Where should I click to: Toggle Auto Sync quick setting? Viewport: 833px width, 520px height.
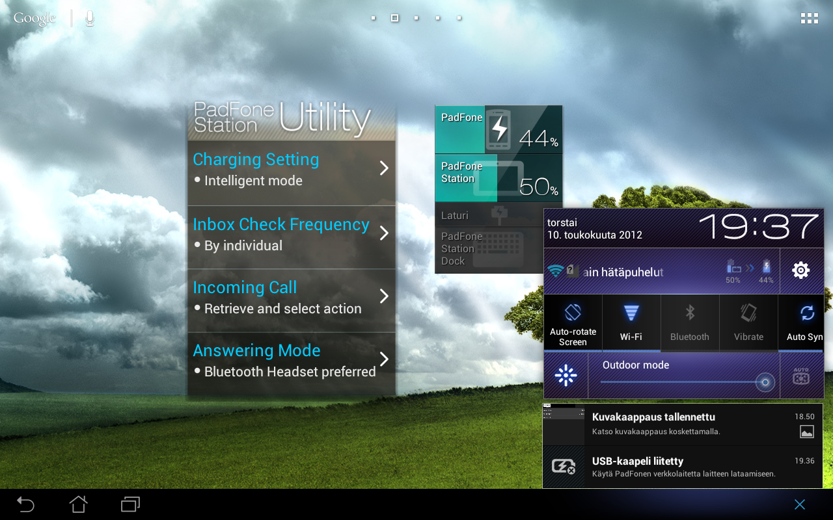click(802, 323)
